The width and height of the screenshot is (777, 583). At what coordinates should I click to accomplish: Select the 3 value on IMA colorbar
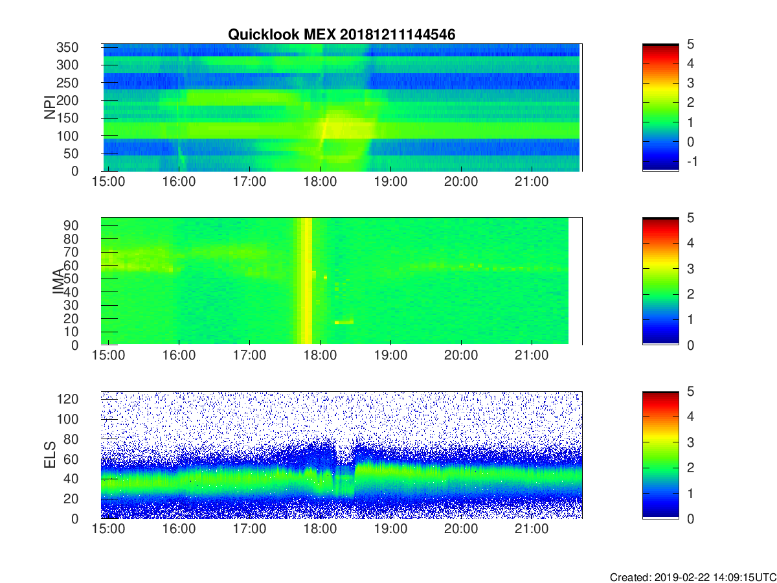click(x=690, y=268)
